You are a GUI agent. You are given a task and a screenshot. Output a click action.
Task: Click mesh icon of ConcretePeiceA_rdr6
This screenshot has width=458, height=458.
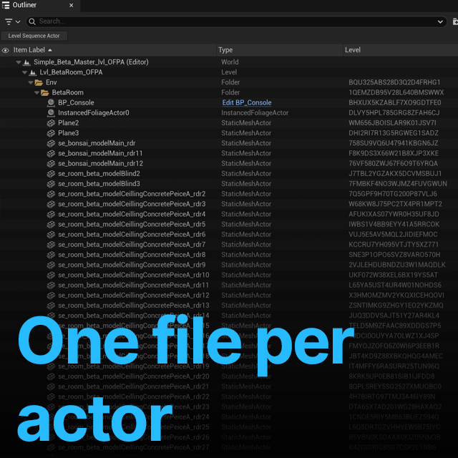coord(51,235)
